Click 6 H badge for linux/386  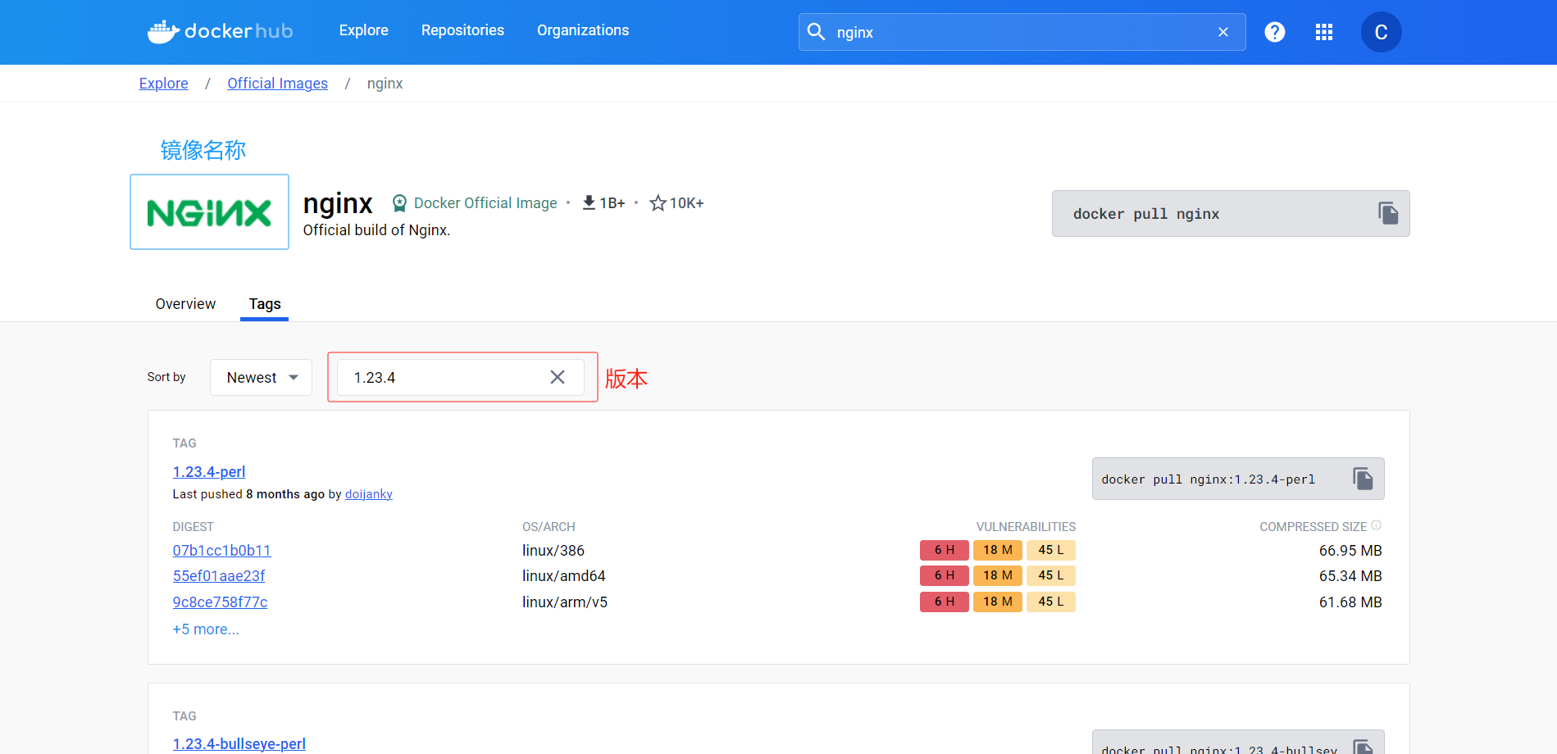click(x=944, y=550)
